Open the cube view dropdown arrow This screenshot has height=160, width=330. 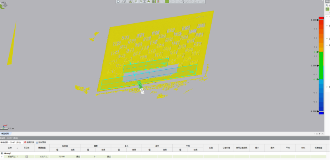pos(127,2)
